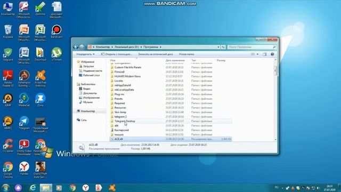This screenshot has height=192, width=341.
Task: Open Видео library
Action: (86, 89)
